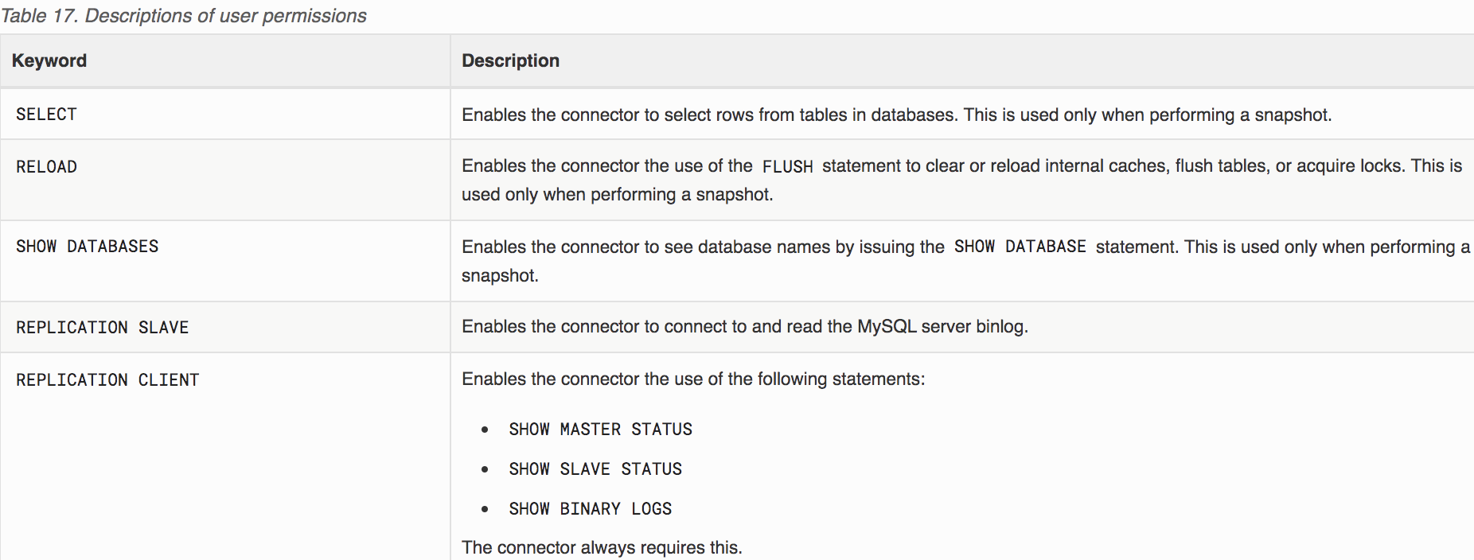
Task: Click the REPLICATION CLIENT keyword
Action: tap(107, 380)
